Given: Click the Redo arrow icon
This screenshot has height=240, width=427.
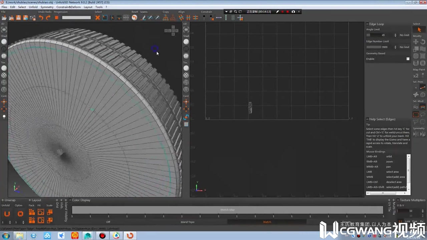Looking at the screenshot, I should [x=48, y=18].
